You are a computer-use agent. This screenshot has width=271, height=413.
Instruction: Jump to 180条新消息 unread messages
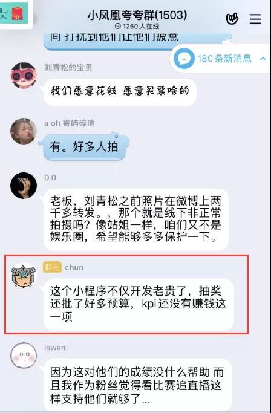(x=224, y=59)
